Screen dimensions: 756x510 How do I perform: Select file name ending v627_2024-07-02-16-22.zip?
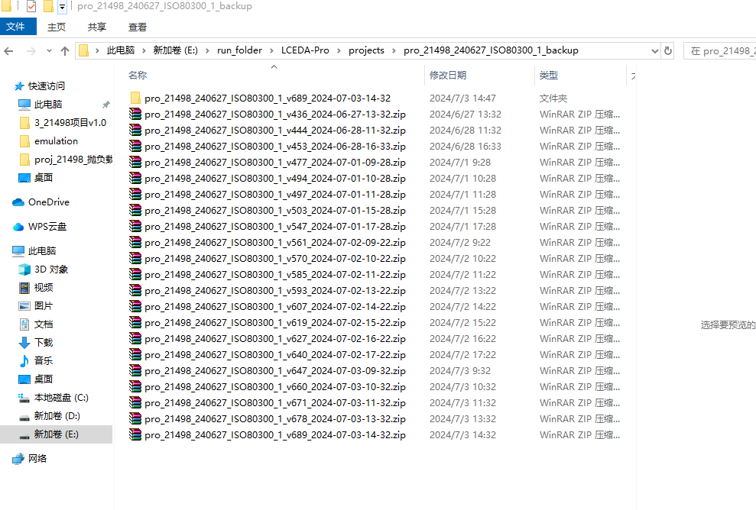pos(275,339)
